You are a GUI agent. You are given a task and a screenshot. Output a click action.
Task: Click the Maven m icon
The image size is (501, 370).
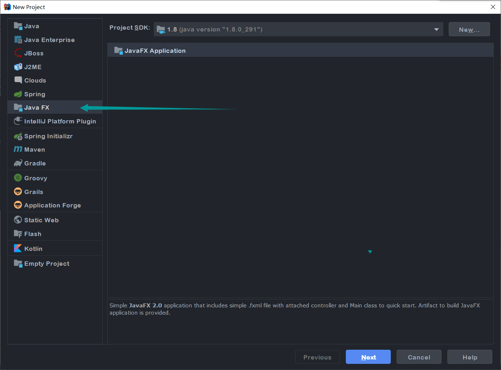[18, 150]
